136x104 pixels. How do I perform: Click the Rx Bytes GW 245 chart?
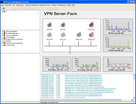[x=57, y=64]
